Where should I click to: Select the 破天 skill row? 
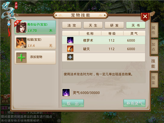(x=104, y=49)
